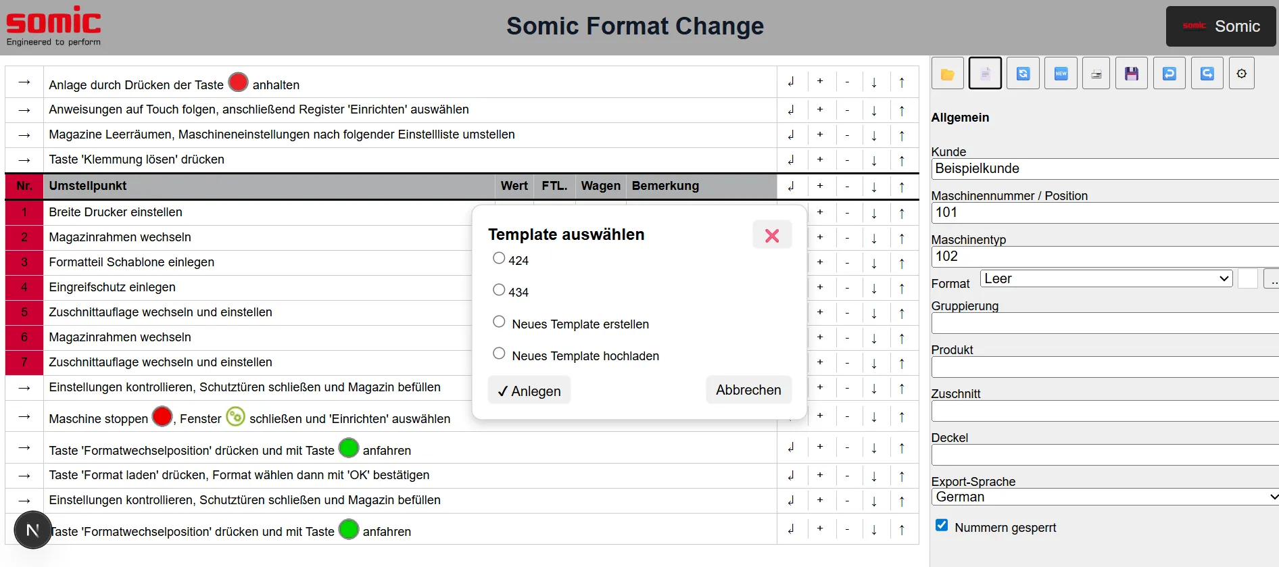
Task: Select 'Neues Template hochladen' radio option
Action: (499, 353)
